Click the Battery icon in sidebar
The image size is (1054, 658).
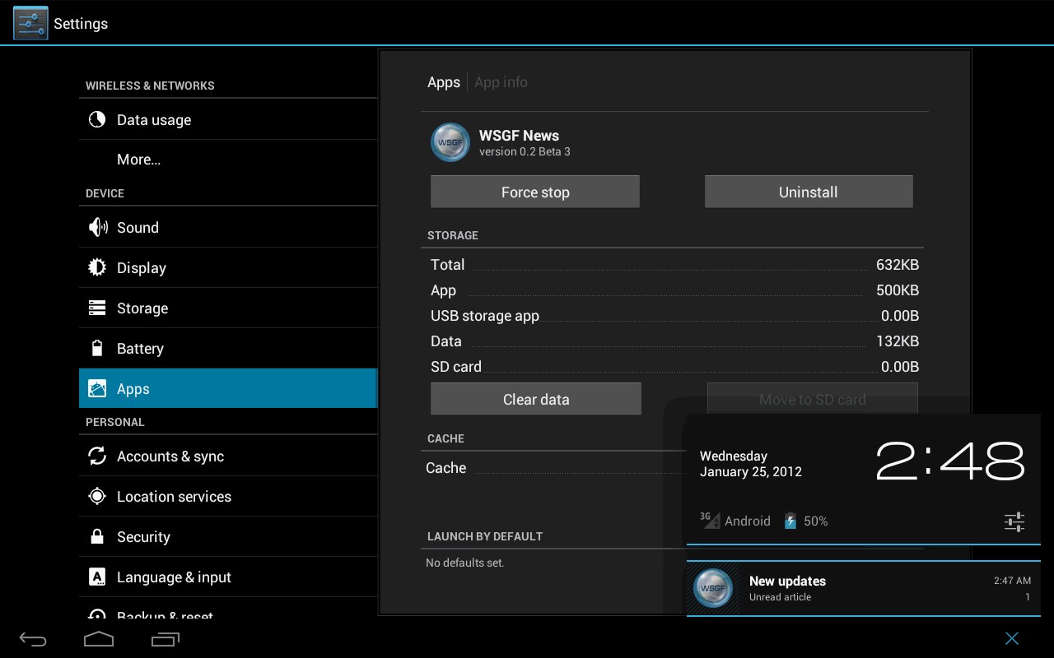[x=97, y=348]
